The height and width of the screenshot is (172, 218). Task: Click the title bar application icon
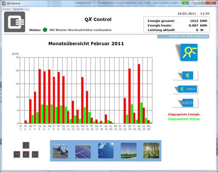4,3
